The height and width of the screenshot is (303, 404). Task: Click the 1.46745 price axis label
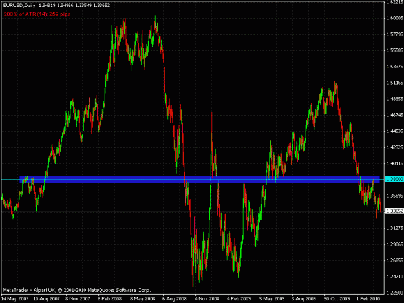395,115
